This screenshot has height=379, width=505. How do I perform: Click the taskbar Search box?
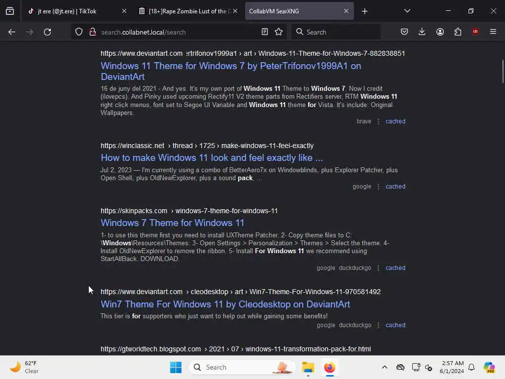pos(242,367)
